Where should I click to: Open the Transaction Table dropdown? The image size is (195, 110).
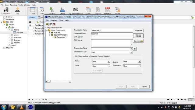[x=131, y=49]
